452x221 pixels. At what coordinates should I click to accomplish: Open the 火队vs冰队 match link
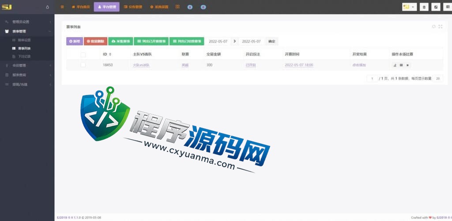pyautogui.click(x=141, y=65)
